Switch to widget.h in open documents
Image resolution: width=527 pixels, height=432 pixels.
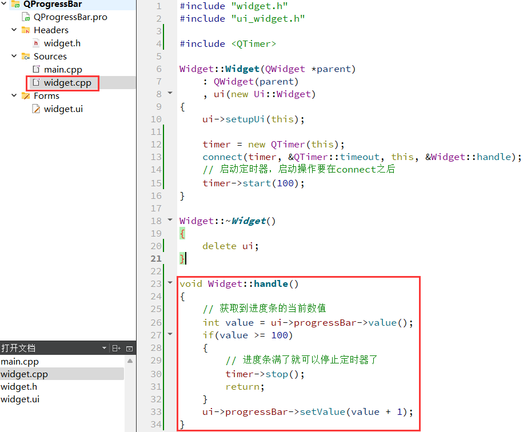[x=19, y=387]
